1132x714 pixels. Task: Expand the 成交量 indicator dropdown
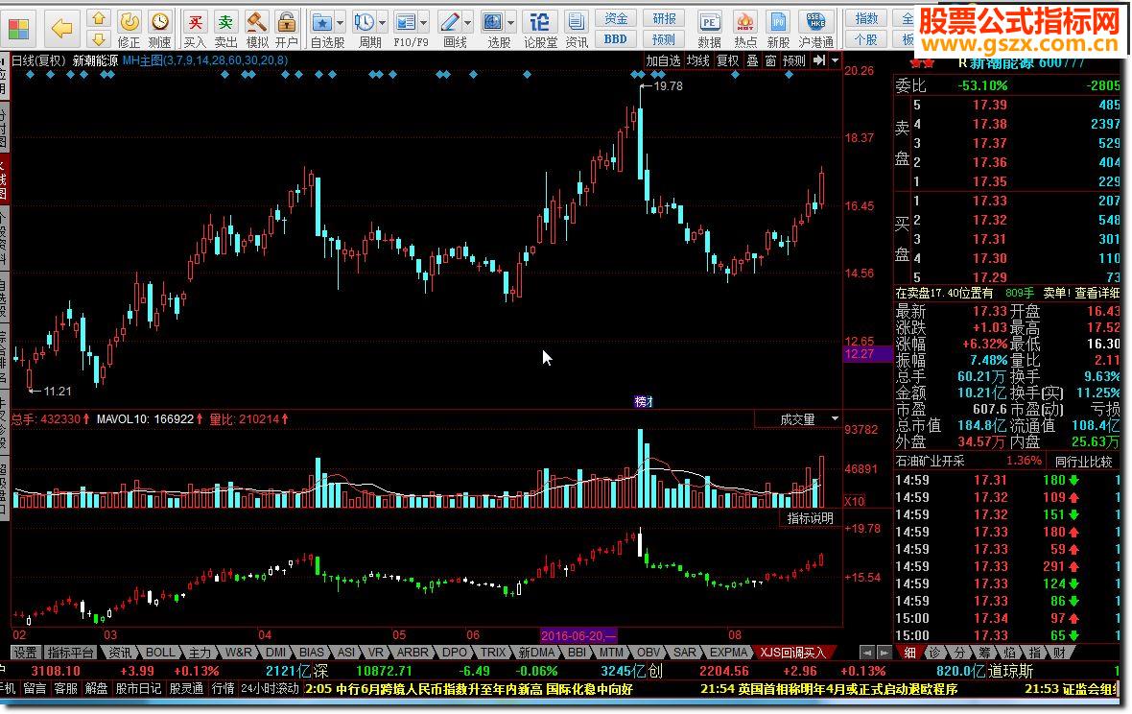pos(835,419)
